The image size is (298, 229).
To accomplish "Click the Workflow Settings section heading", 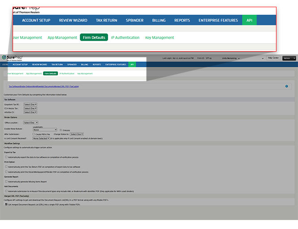I will (x=12, y=143).
